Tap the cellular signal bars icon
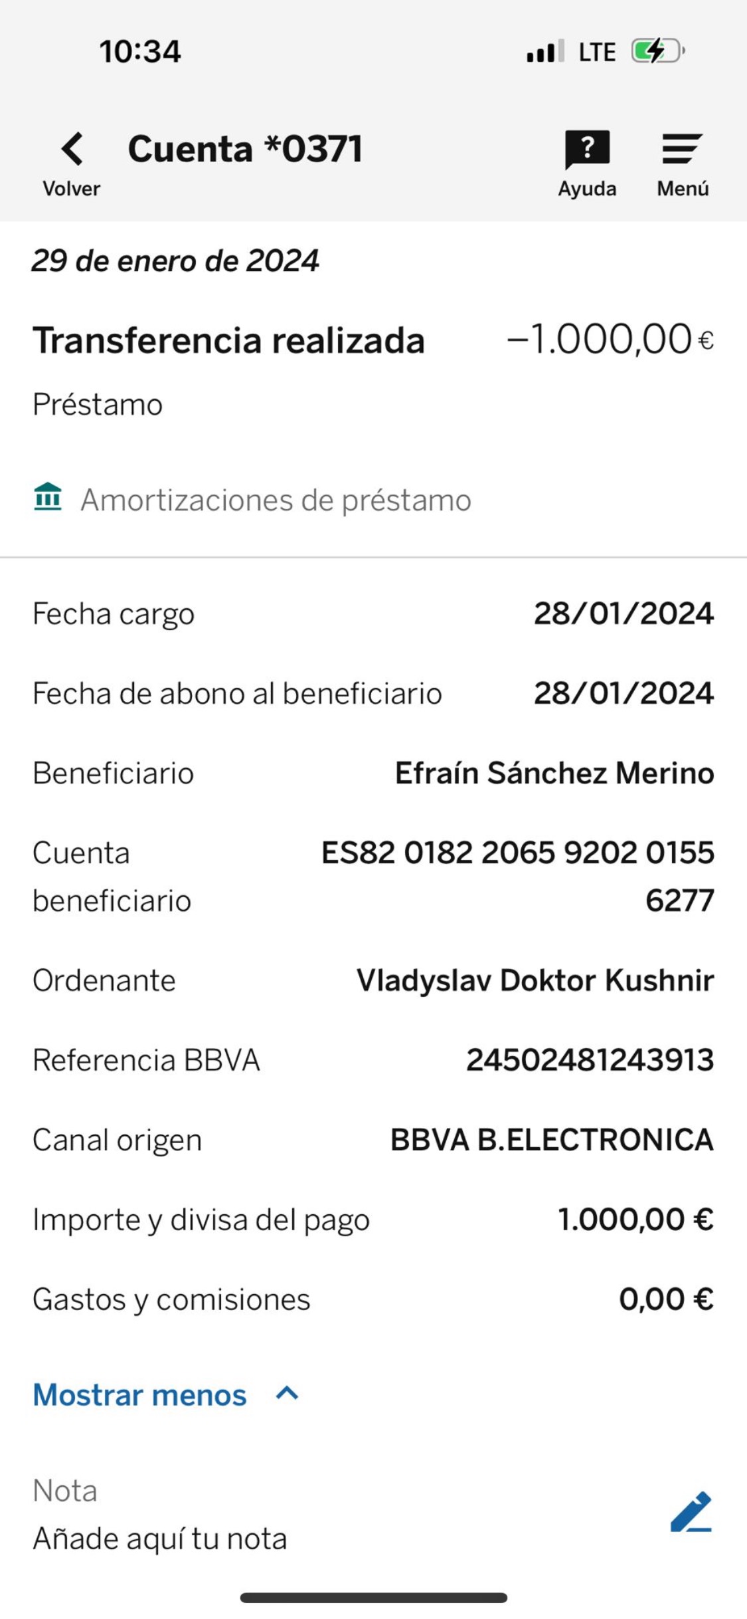The width and height of the screenshot is (747, 1619). pos(544,52)
